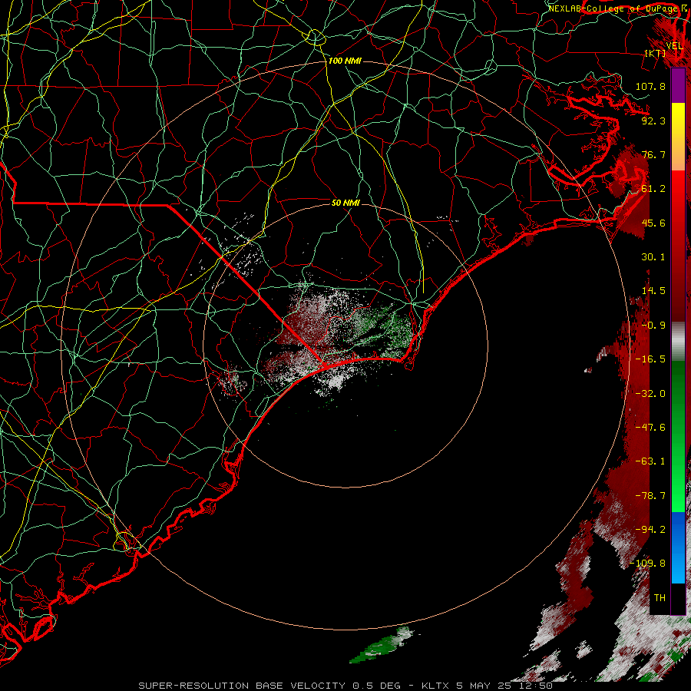
Task: Click the -47.6 velocity scale value
Action: click(650, 428)
